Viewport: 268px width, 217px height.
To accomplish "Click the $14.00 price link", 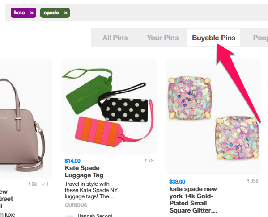I will [72, 161].
